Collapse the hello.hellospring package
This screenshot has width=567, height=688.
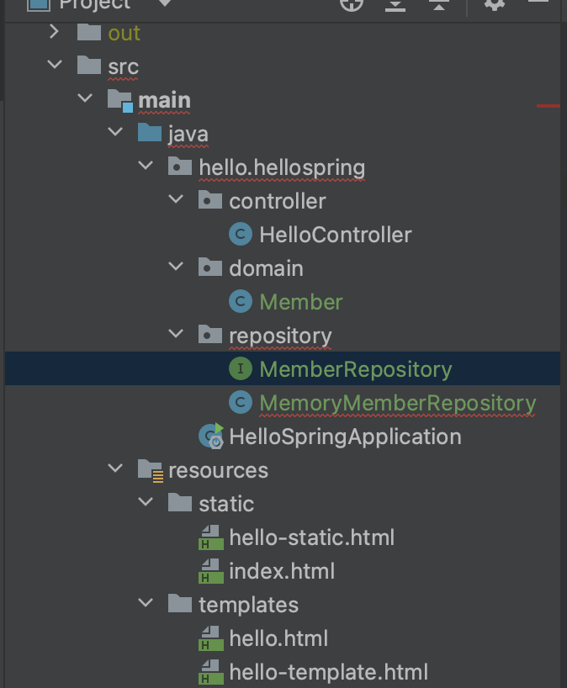[x=146, y=166]
